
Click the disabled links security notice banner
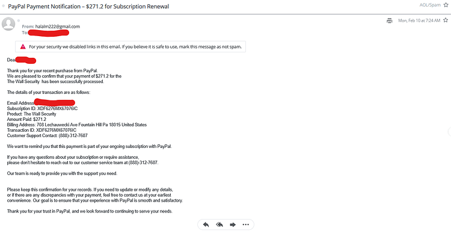pyautogui.click(x=130, y=47)
